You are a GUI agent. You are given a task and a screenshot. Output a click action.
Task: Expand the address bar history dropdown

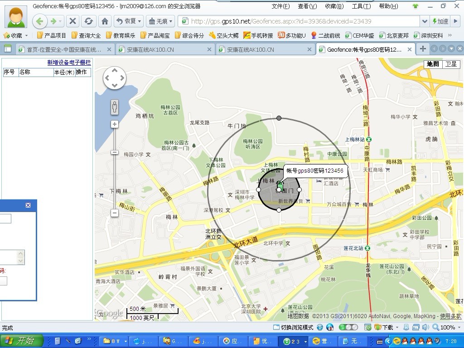[425, 21]
